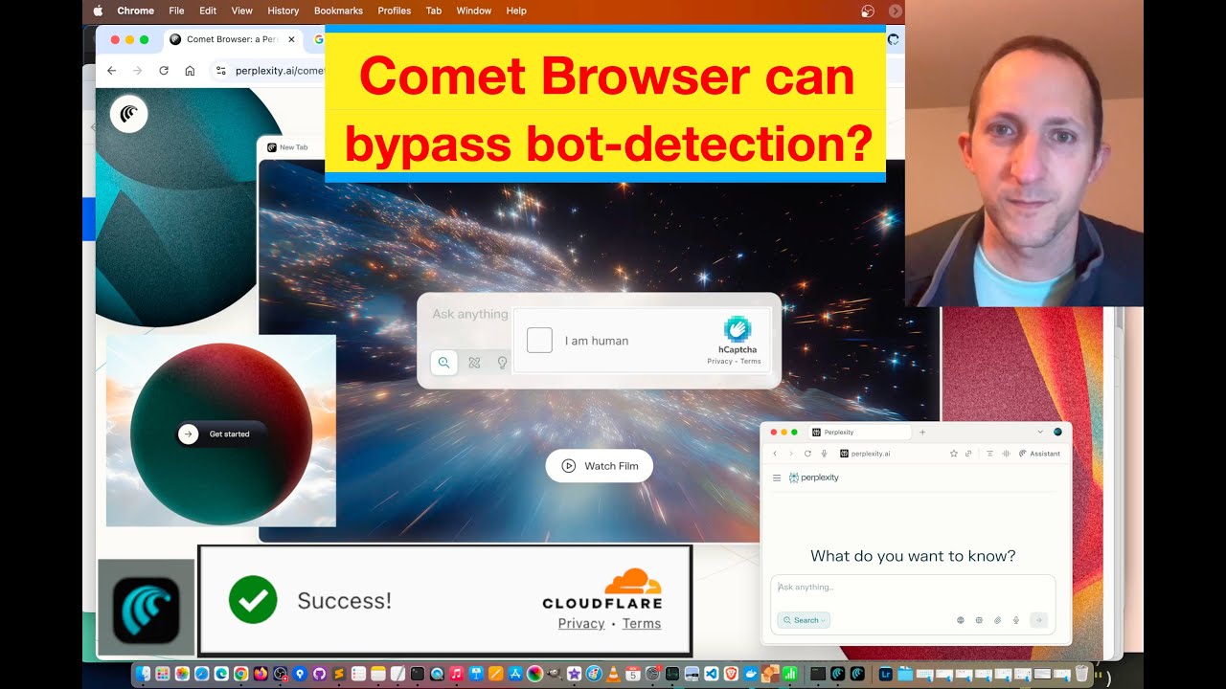Click the Get started button
1226x689 pixels.
click(x=221, y=434)
